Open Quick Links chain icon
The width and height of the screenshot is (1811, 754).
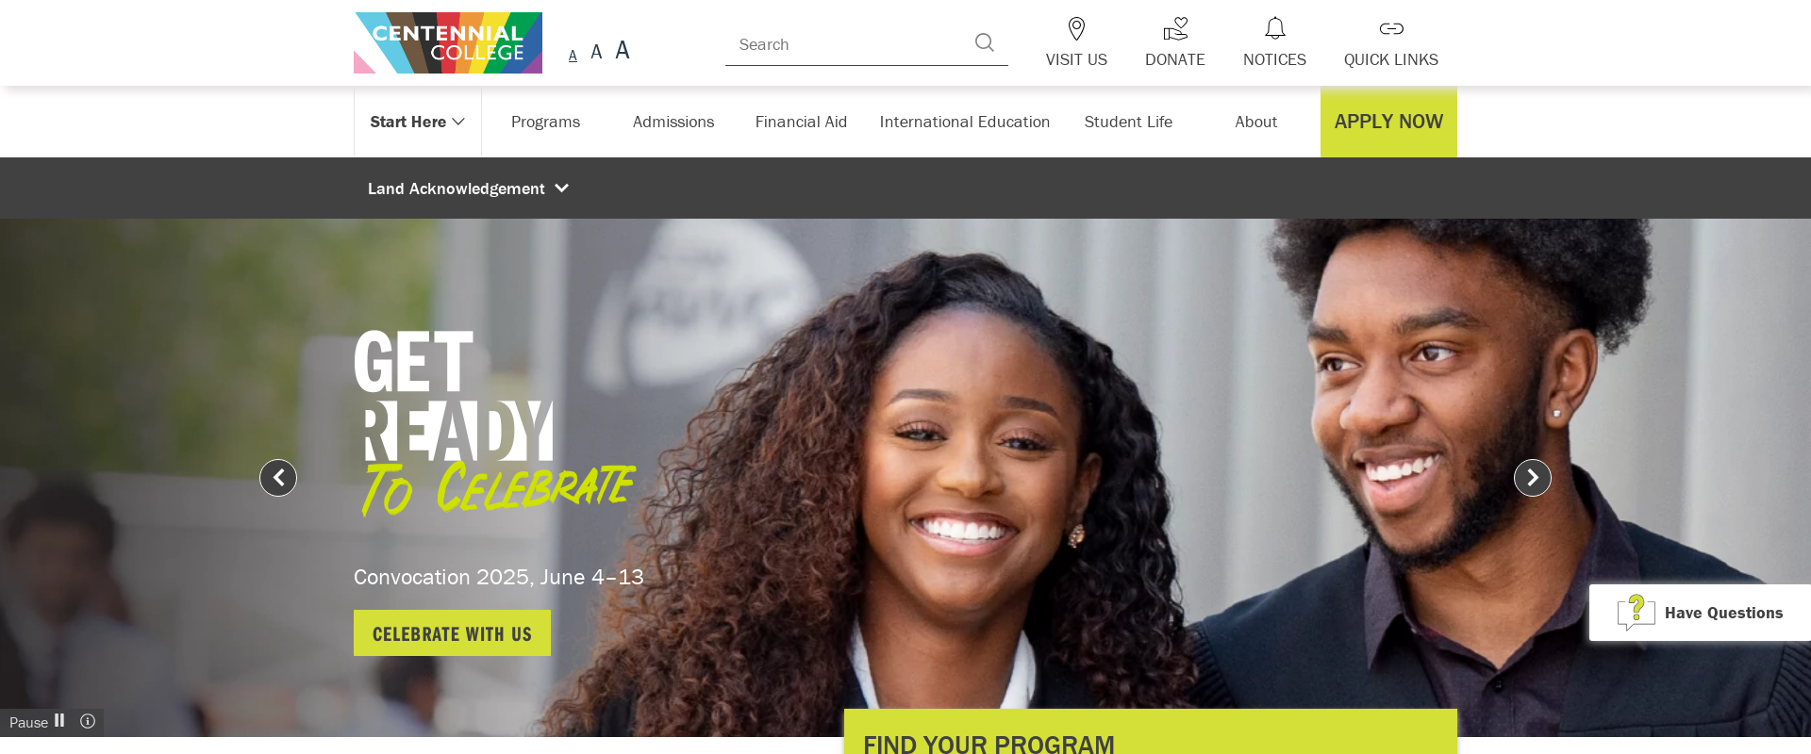(1391, 28)
